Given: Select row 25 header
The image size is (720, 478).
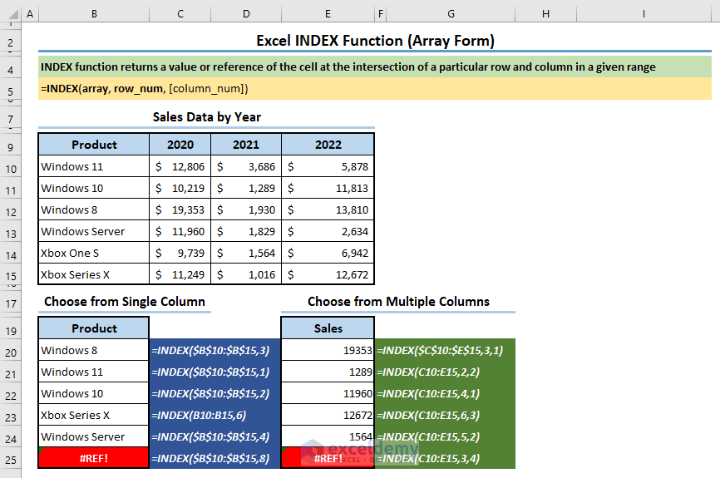Looking at the screenshot, I should coord(11,460).
